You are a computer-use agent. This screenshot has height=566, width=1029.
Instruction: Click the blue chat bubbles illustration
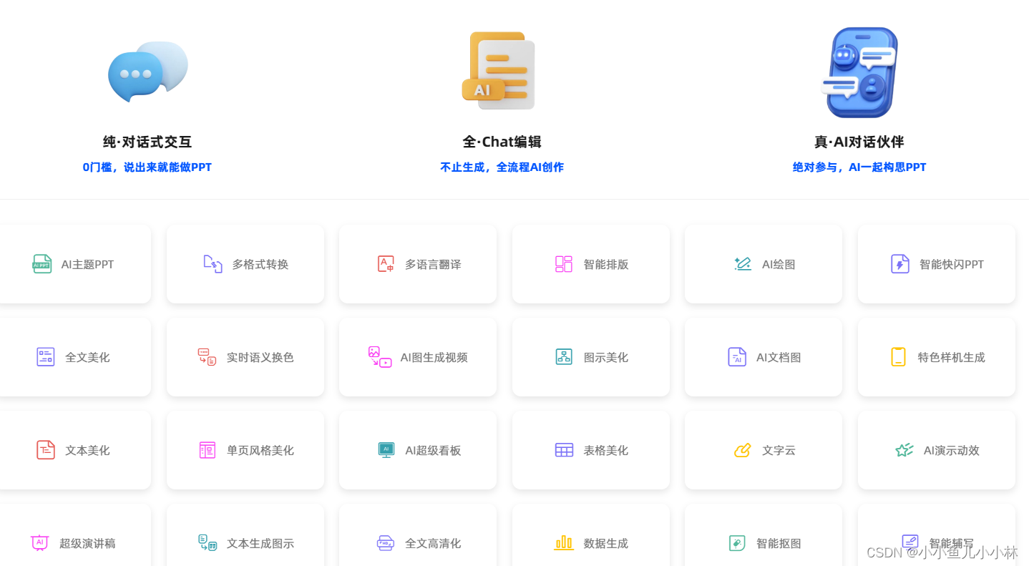click(147, 72)
